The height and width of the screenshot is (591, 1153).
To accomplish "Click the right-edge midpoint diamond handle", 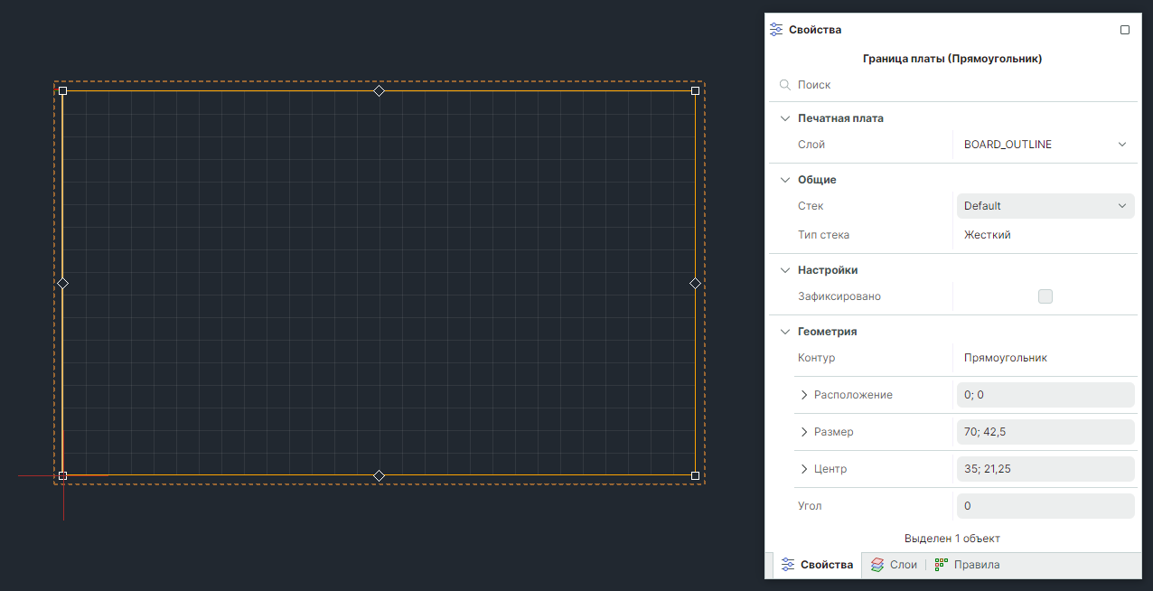I will point(695,283).
